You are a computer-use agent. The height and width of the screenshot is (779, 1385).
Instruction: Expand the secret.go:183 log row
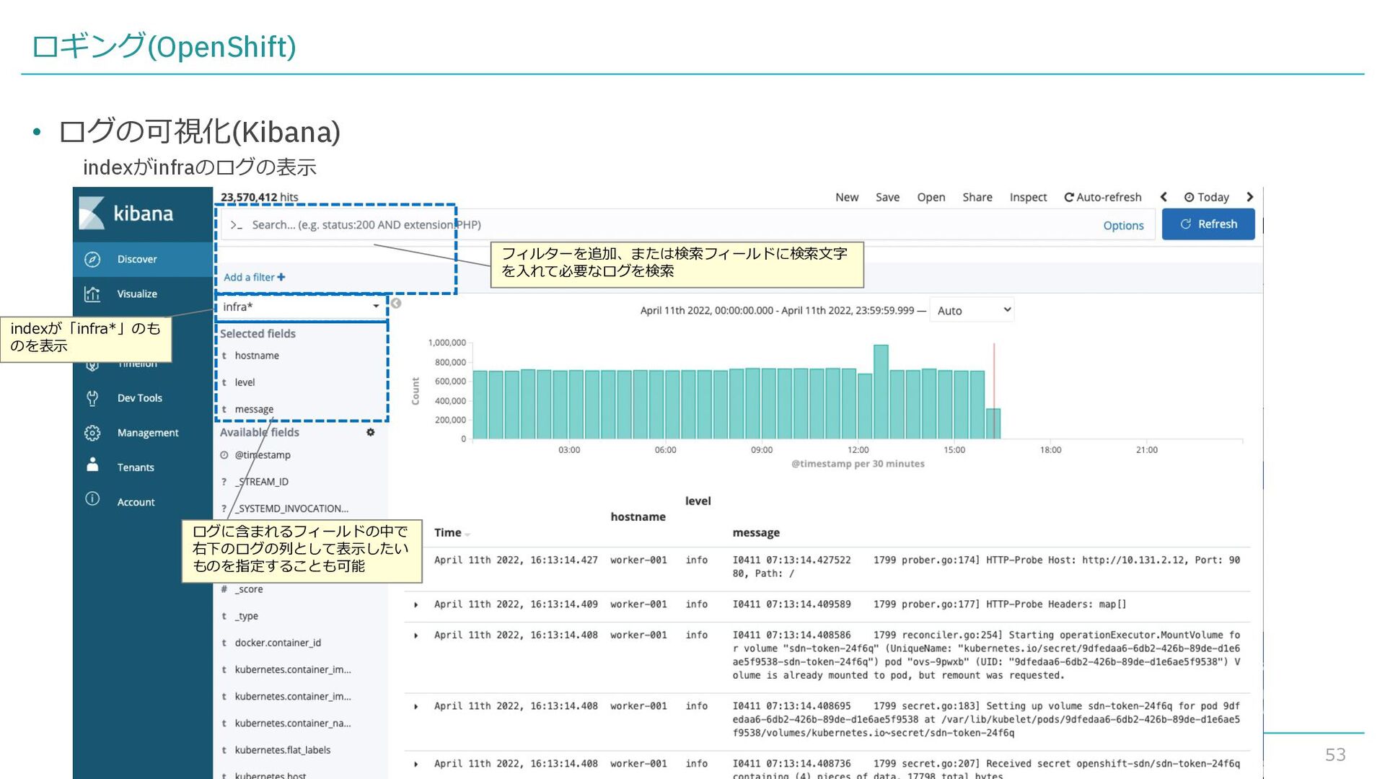415,706
